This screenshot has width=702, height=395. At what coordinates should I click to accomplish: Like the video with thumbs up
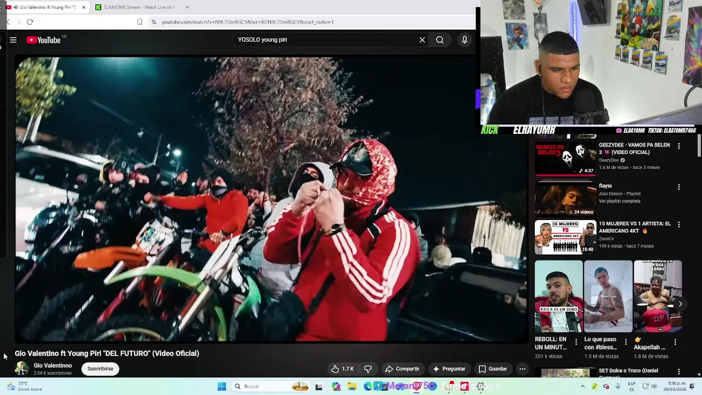(x=342, y=369)
